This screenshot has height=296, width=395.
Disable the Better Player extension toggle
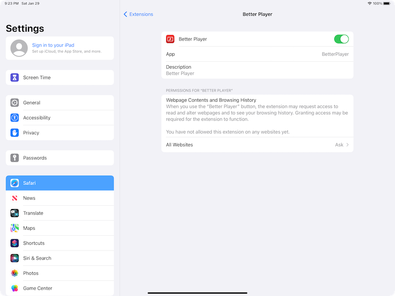click(341, 39)
